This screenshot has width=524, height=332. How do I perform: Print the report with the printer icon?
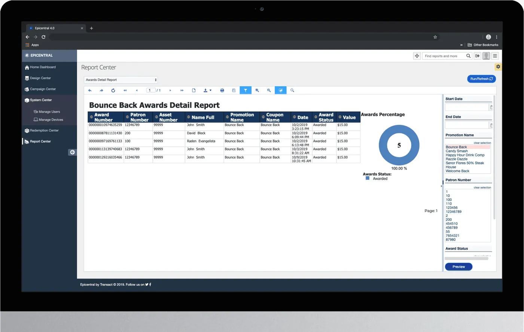point(222,90)
